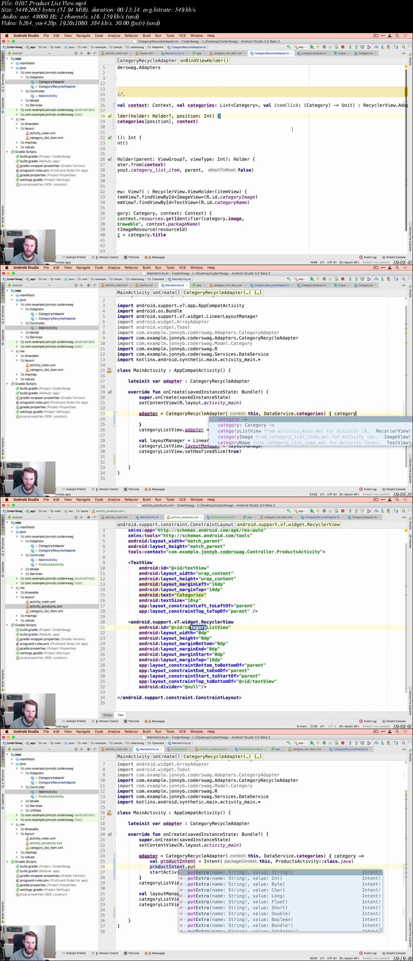
Task: Click the Make Project hammer icon in frame 00:08:01
Action: [288, 511]
